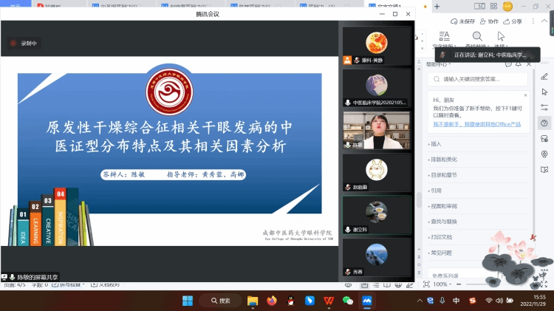
Task: Toggle the help question-mark sidebar icon
Action: click(544, 123)
